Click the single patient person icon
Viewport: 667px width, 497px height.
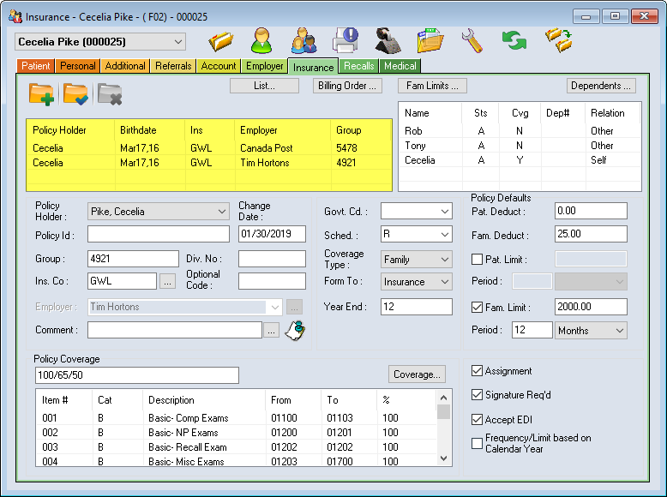click(x=261, y=40)
